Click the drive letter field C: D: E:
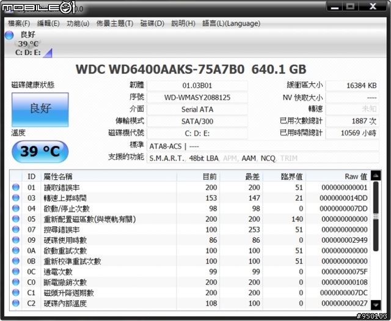Viewport: 391px width, 321px height. coord(197,133)
